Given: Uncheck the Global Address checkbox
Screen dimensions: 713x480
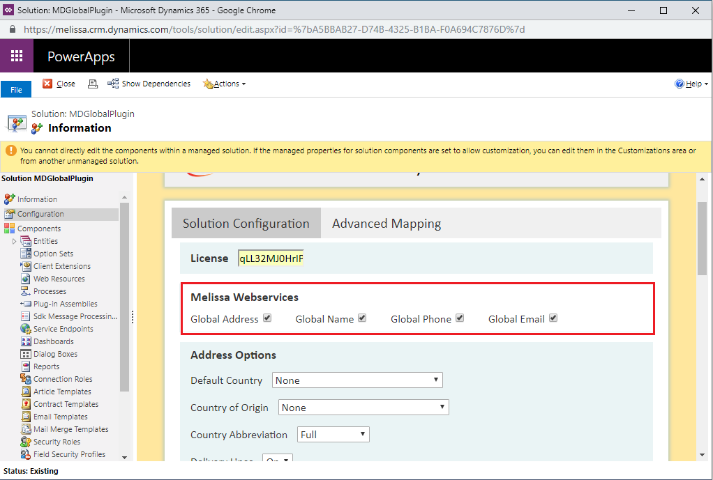Looking at the screenshot, I should click(x=267, y=318).
